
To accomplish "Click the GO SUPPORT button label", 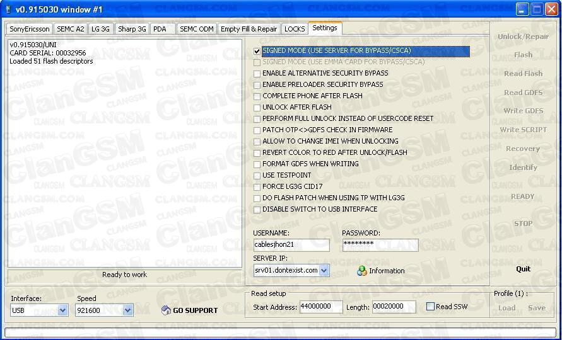I will tap(196, 310).
